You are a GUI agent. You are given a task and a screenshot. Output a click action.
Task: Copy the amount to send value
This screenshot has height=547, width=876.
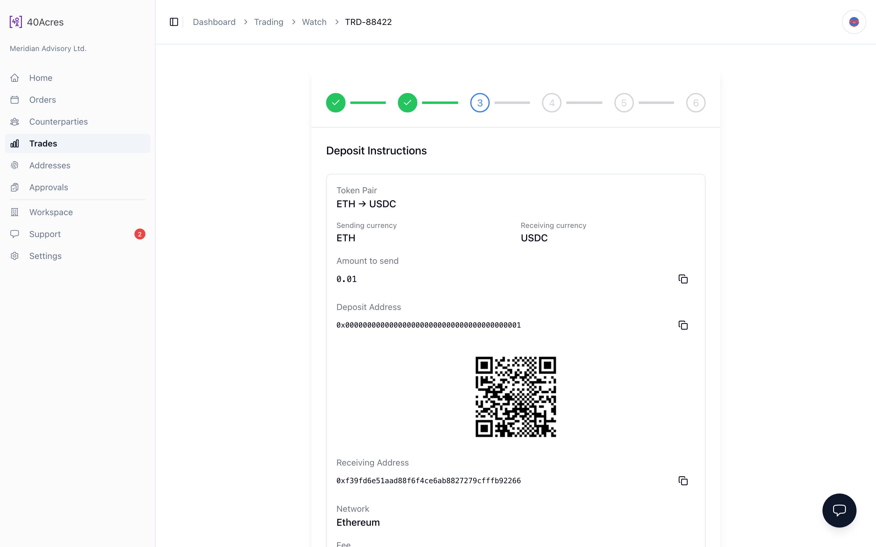[x=683, y=279]
